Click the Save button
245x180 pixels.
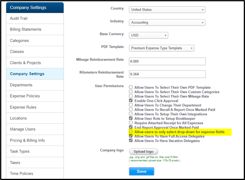click(142, 171)
